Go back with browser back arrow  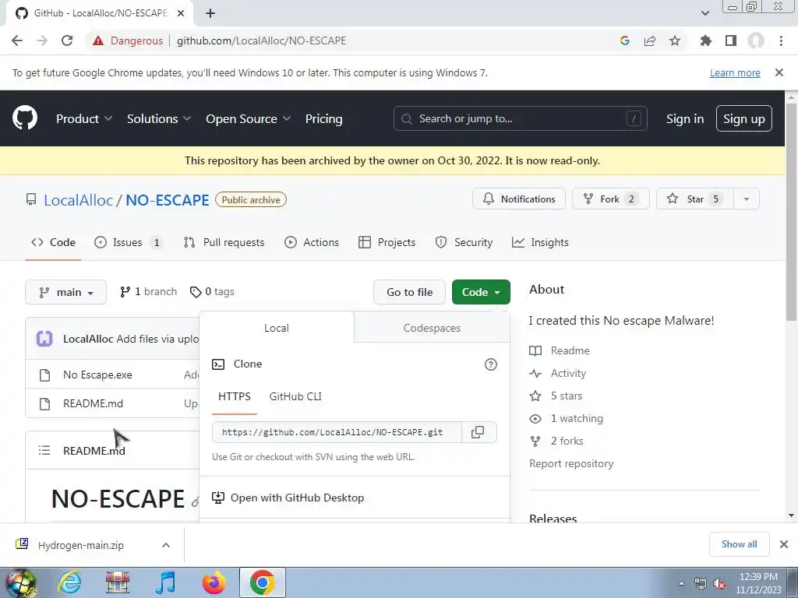17,40
